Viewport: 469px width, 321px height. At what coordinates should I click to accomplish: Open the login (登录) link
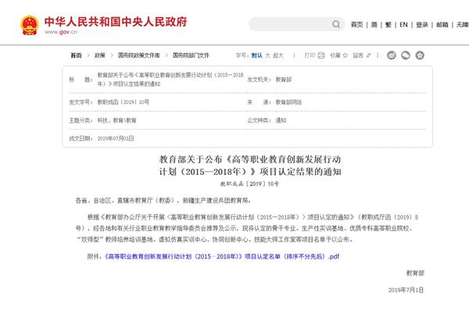tap(422, 25)
